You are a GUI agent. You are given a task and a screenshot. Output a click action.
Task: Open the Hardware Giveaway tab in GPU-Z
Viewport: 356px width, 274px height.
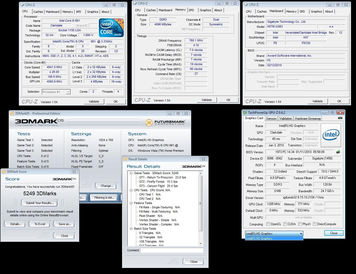(x=308, y=119)
